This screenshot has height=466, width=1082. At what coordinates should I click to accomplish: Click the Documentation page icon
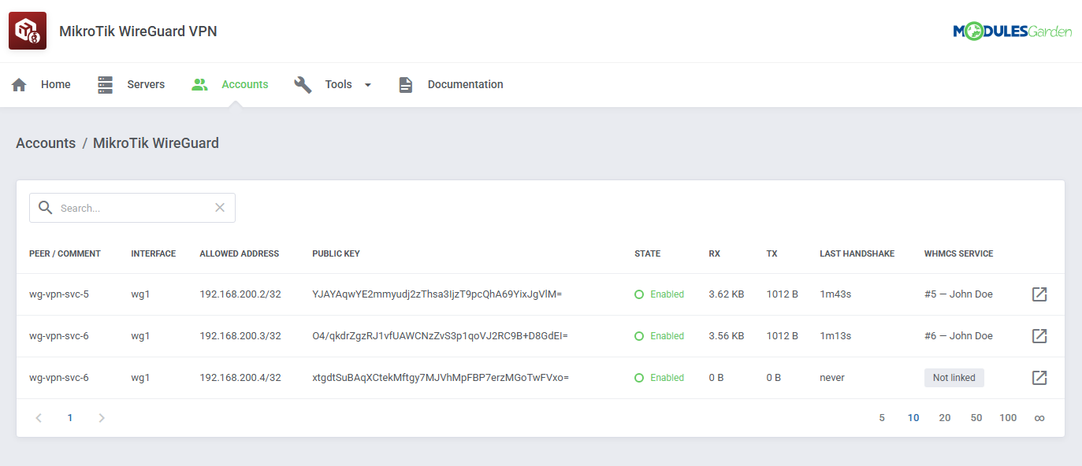(406, 85)
